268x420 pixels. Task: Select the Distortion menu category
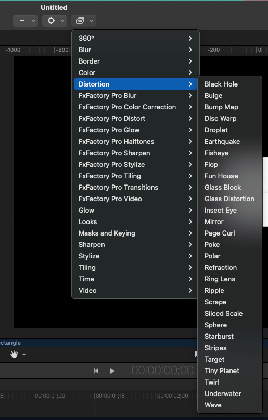point(135,84)
